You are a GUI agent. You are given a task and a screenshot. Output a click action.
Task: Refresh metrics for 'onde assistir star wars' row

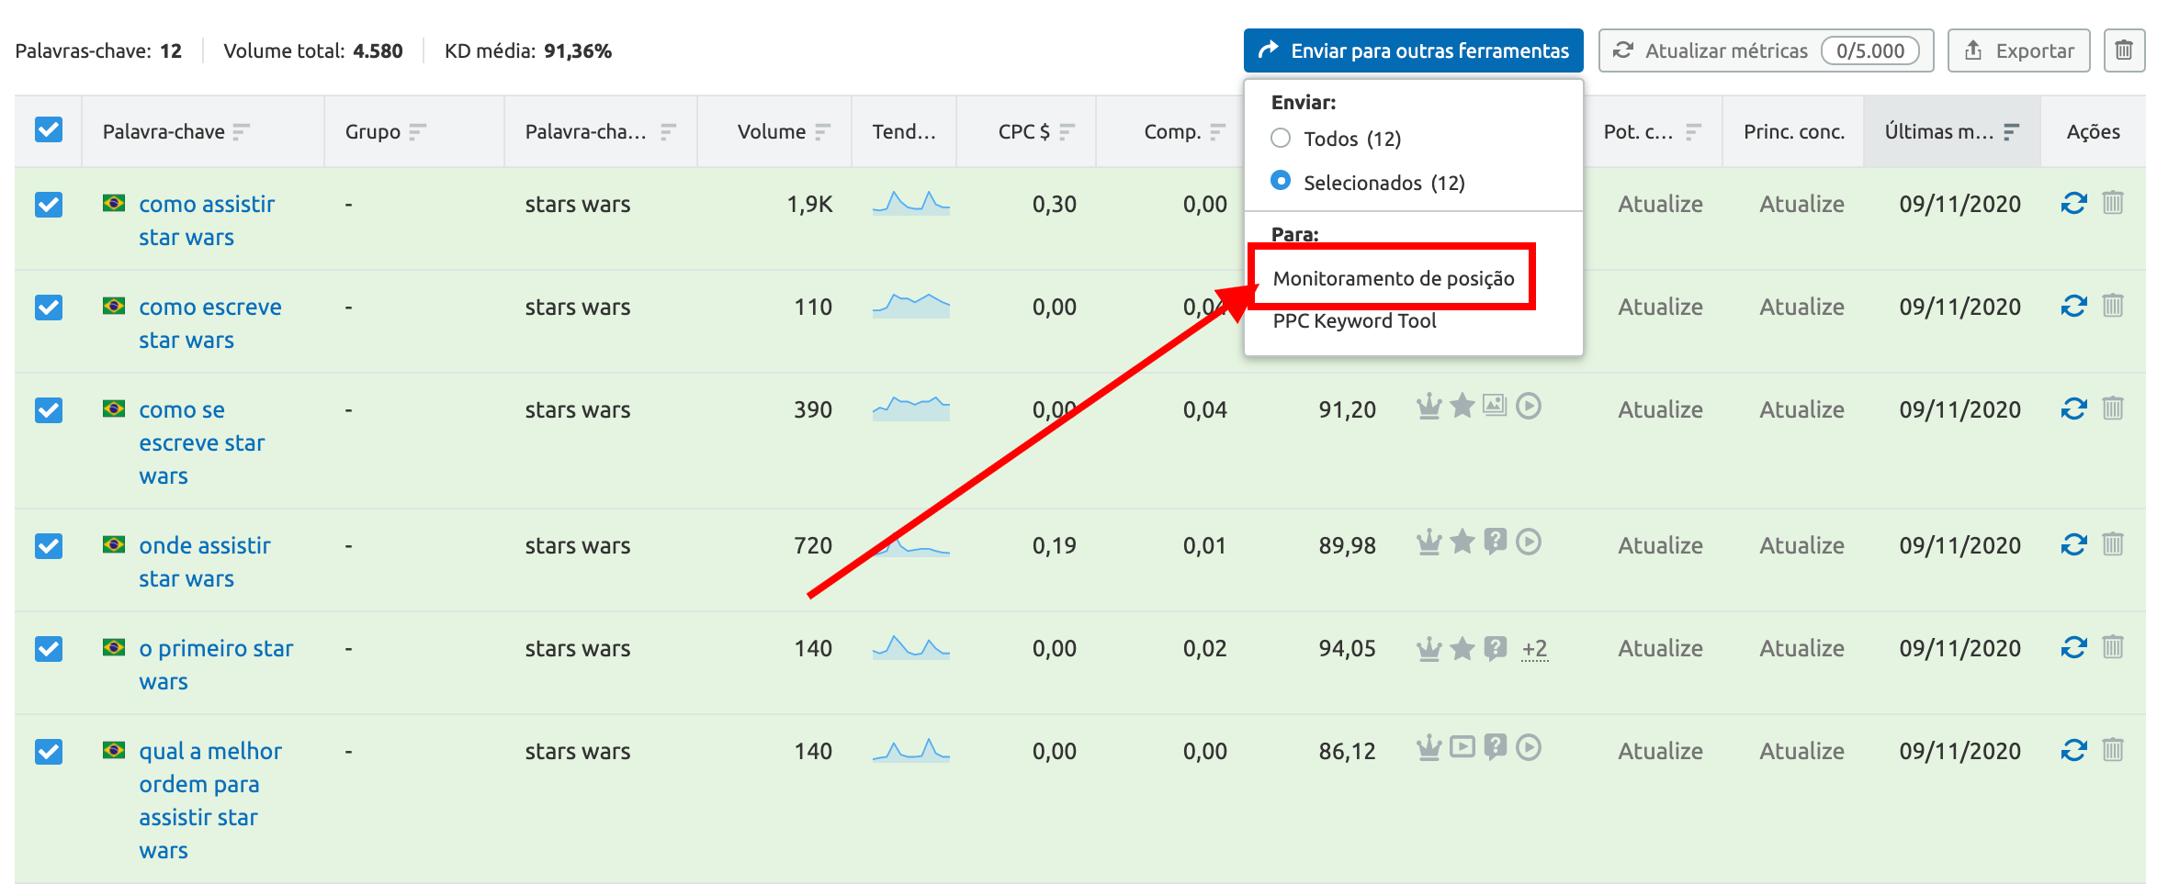[x=2073, y=544]
